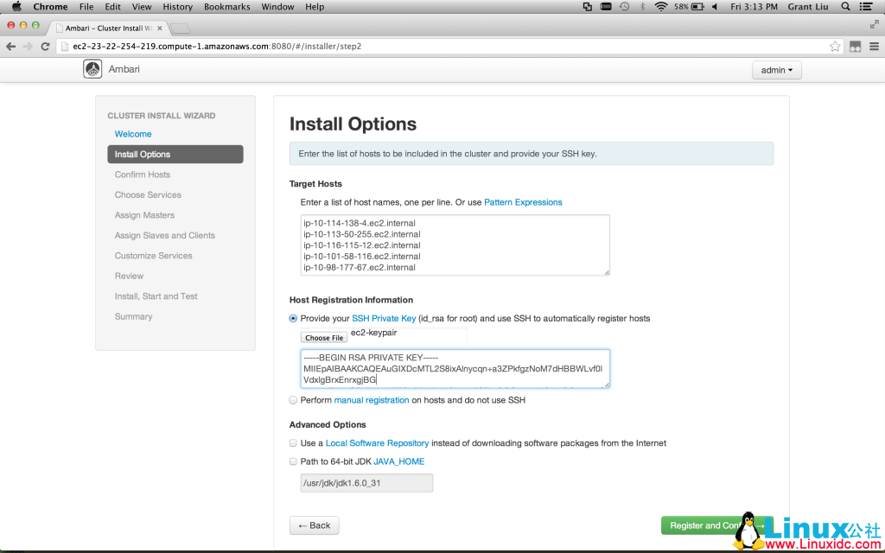Go to the Welcome wizard step
The height and width of the screenshot is (553, 885).
click(133, 134)
